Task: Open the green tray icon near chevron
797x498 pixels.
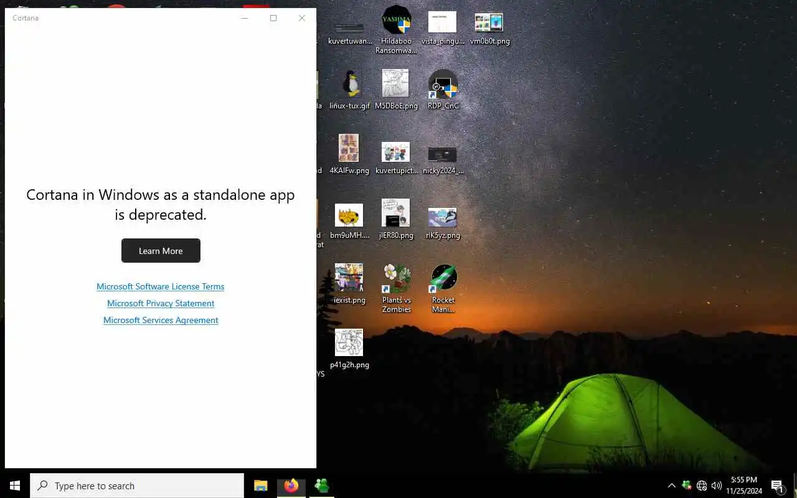Action: pos(686,485)
